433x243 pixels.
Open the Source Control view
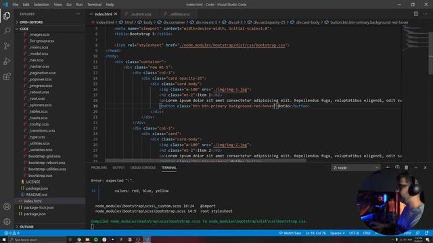7,46
